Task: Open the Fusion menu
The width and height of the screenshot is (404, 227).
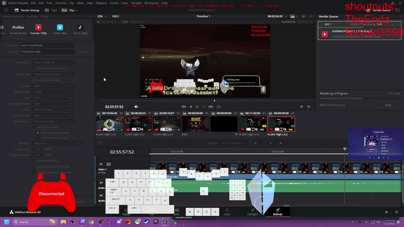Action: tap(114, 3)
